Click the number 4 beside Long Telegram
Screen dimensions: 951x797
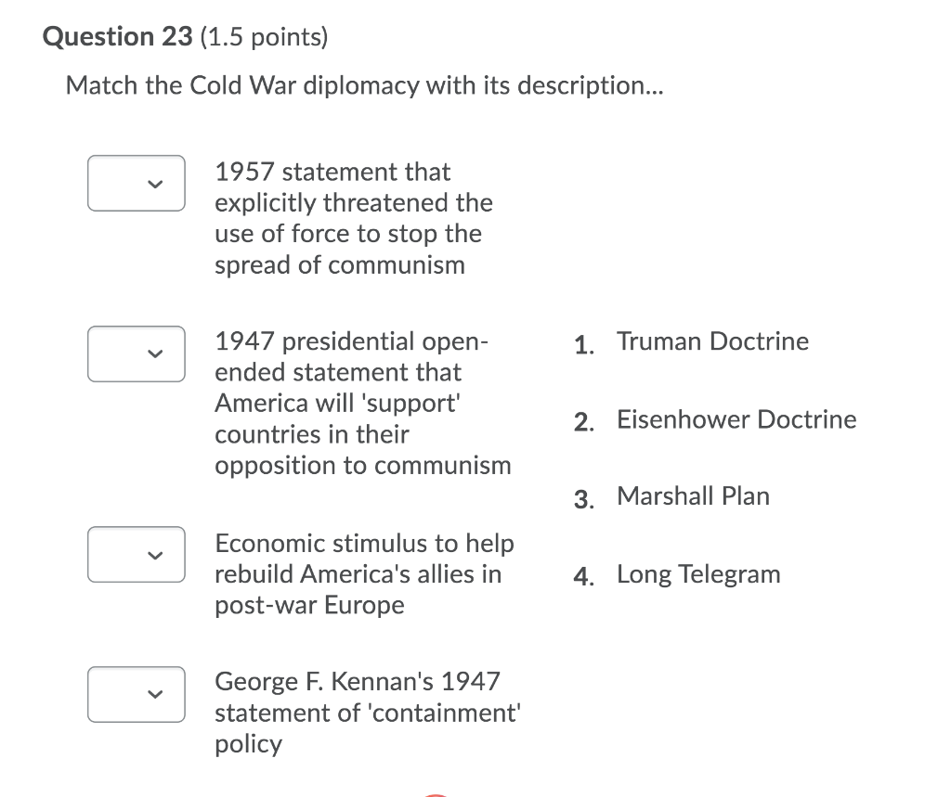point(583,576)
